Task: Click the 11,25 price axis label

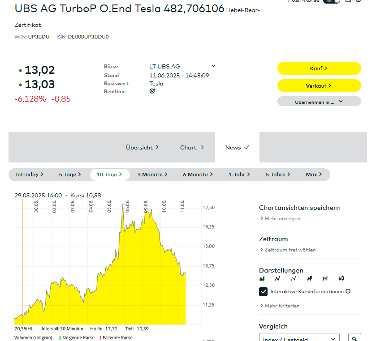Action: (x=209, y=305)
